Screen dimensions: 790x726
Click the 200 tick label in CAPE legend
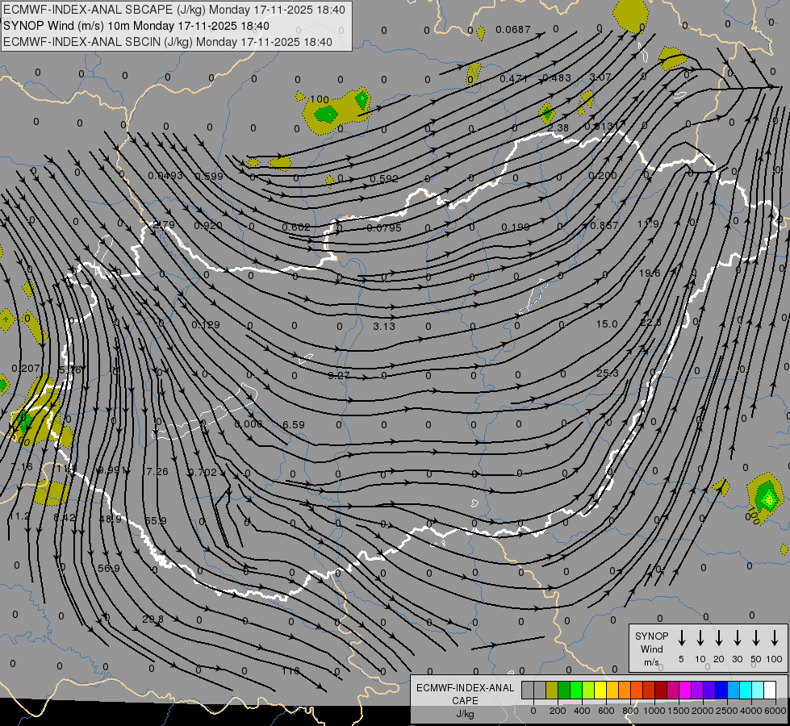click(x=558, y=711)
